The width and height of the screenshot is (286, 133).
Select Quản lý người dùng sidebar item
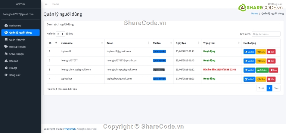(x=20, y=33)
